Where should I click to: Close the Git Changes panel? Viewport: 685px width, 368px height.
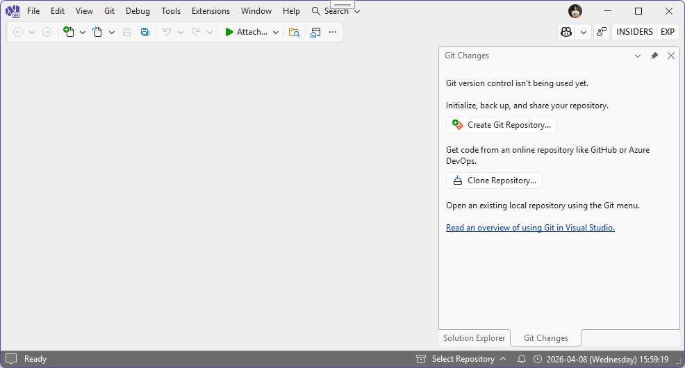(x=671, y=56)
